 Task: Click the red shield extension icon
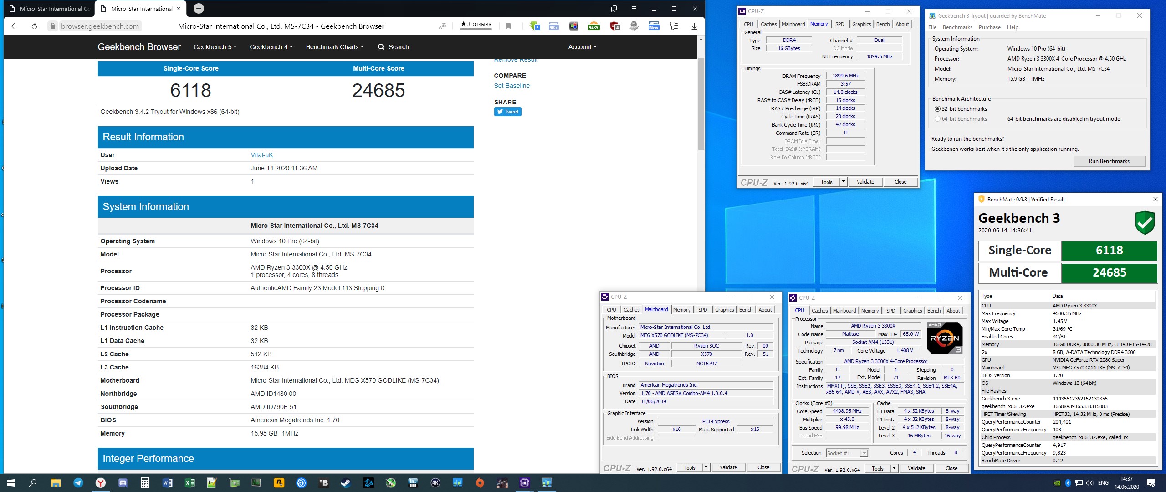[614, 26]
